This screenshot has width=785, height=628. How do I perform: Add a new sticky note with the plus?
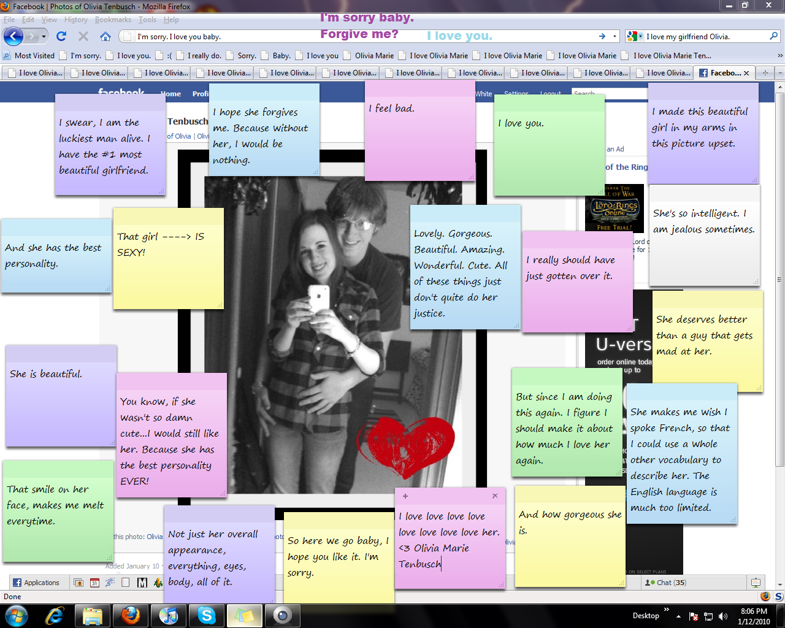[x=405, y=496]
